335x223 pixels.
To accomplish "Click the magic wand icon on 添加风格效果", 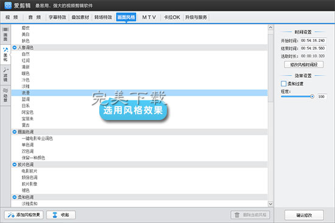I will click(x=11, y=215).
